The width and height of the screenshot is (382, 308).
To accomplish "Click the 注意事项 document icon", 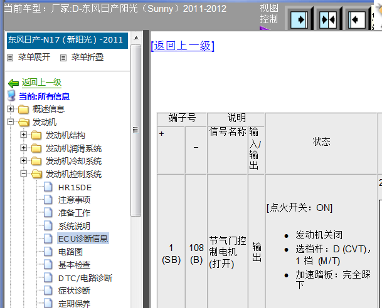I will 48,200.
